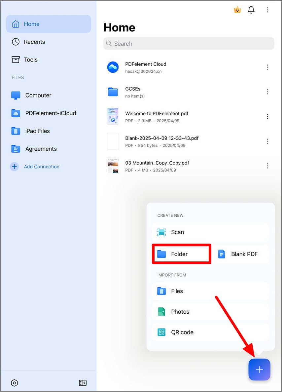Create a new Folder
The height and width of the screenshot is (392, 282).
click(182, 254)
